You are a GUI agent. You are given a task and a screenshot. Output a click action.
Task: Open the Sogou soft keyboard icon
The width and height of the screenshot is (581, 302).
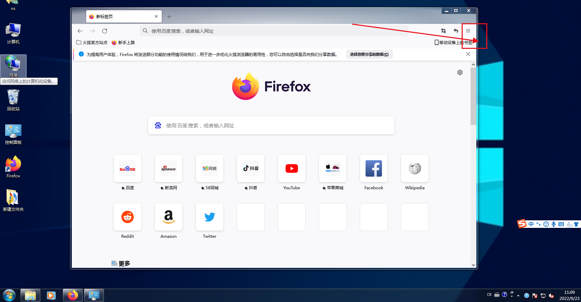[561, 224]
